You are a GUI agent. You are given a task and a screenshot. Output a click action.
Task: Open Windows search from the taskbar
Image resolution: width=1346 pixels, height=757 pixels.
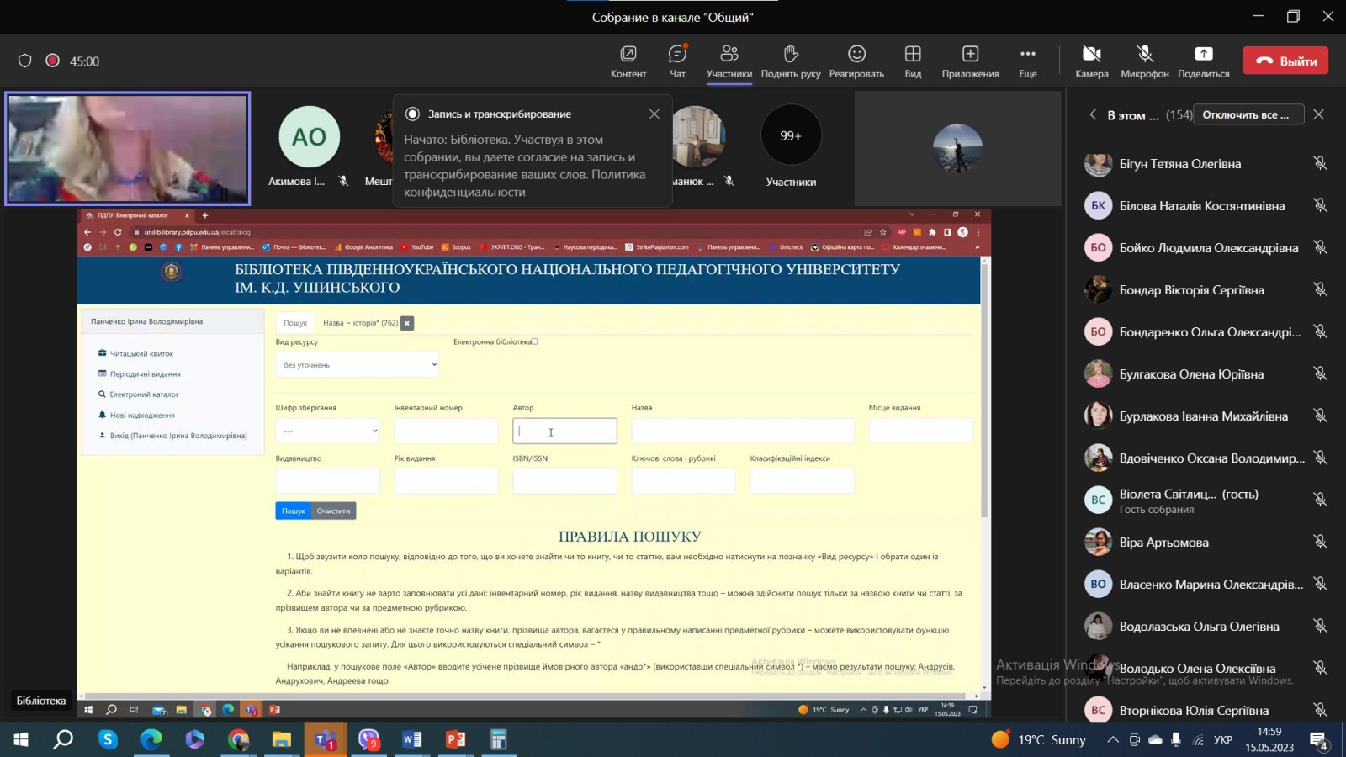63,739
